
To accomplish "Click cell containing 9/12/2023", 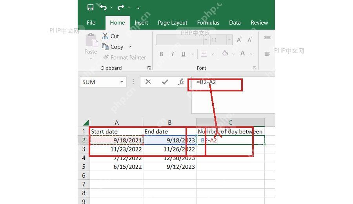I will click(170, 167).
